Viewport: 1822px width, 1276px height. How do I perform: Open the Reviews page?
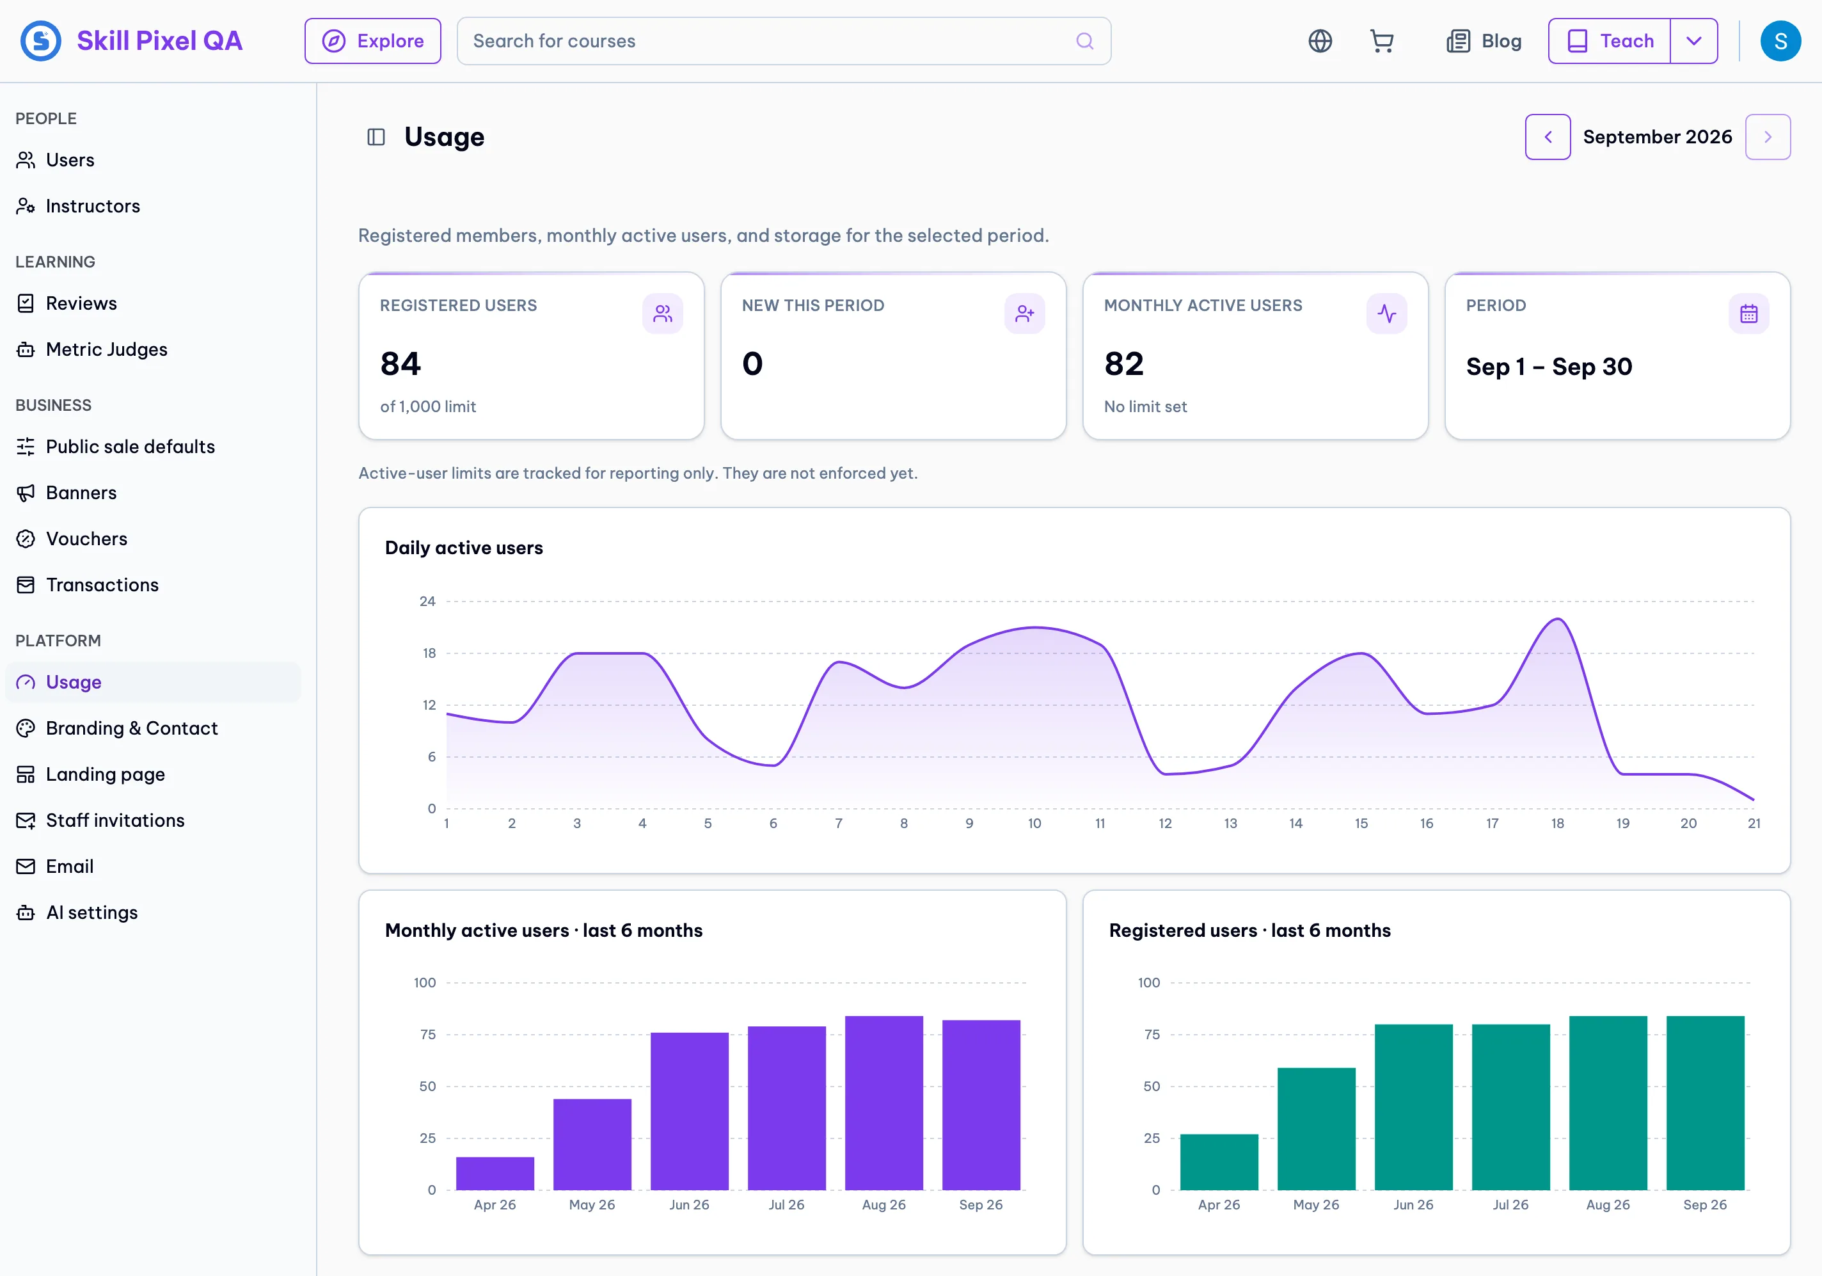152,303
